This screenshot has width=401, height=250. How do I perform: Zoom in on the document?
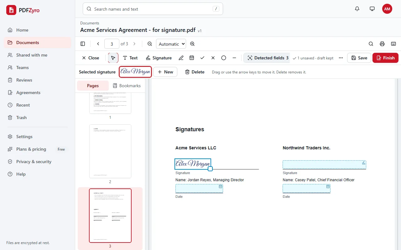[192, 44]
